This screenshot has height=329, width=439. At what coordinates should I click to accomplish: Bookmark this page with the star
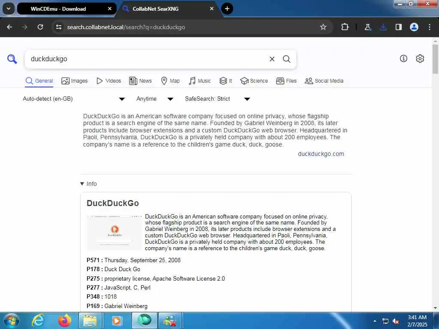[323, 27]
